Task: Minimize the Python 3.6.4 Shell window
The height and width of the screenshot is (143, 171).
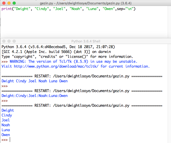Action: click(x=8, y=41)
